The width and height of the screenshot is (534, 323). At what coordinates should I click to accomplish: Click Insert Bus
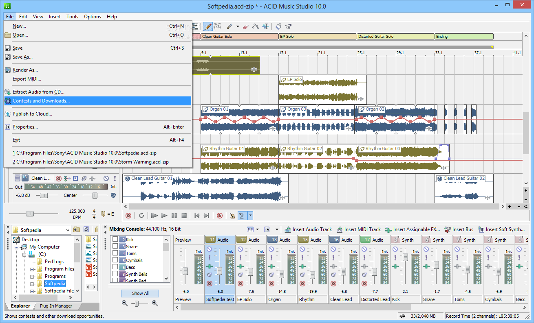(x=459, y=229)
